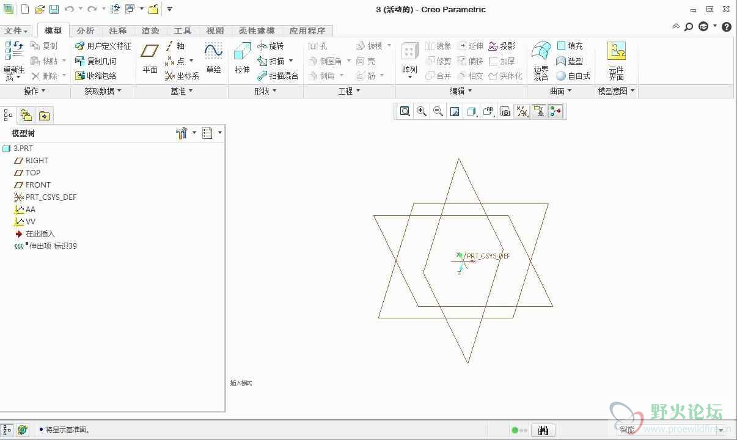This screenshot has height=440, width=737.
Task: Create a datum Axis (轴)
Action: [175, 46]
